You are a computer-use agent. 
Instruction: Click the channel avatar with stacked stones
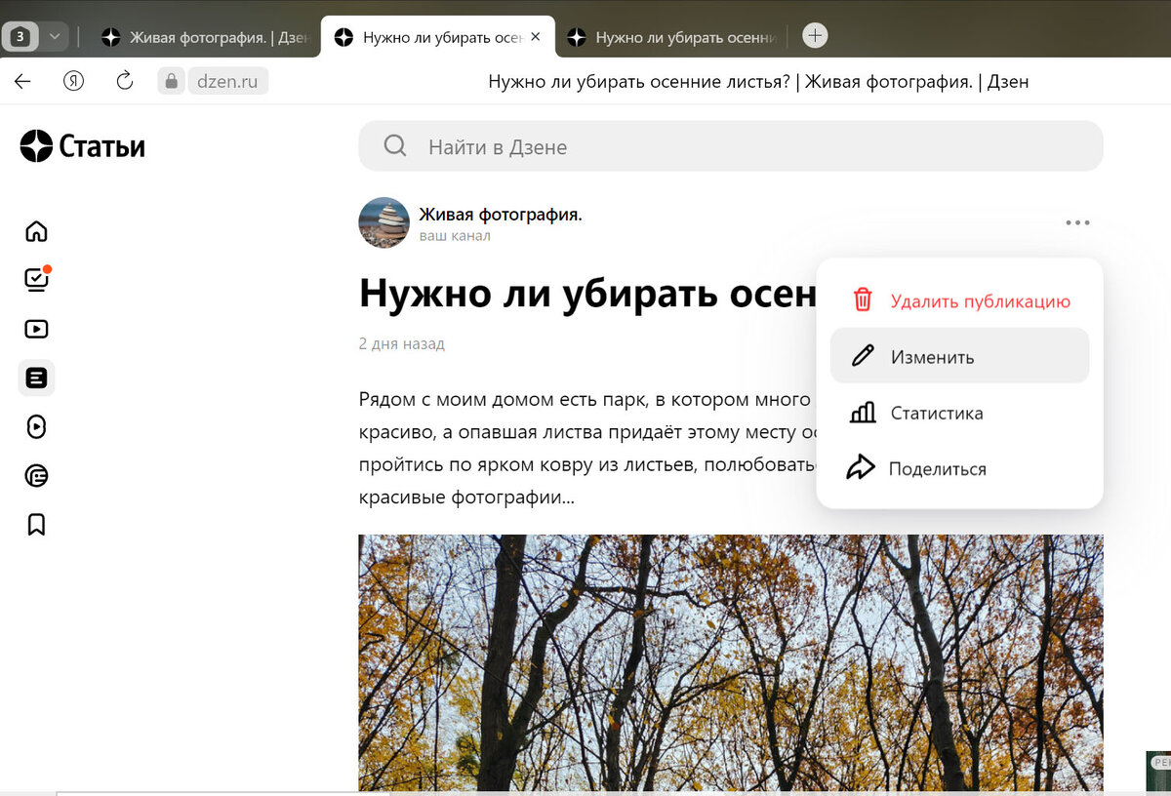coord(384,222)
